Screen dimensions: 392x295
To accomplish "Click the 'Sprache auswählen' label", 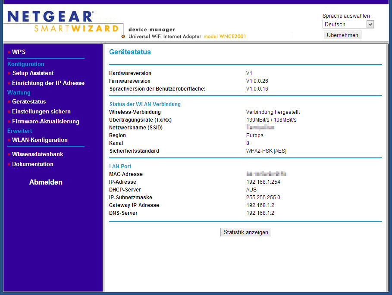I will point(346,16).
